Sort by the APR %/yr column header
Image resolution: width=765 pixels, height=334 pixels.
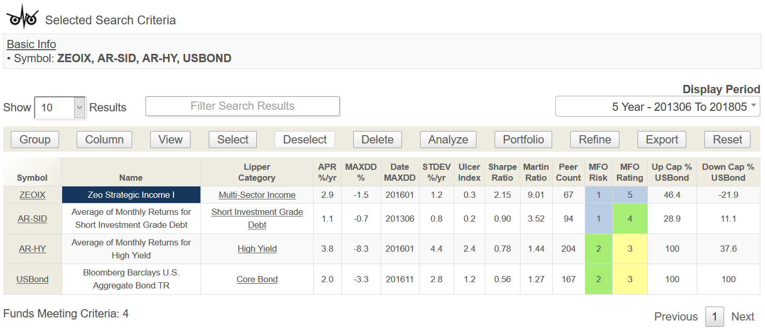click(327, 172)
